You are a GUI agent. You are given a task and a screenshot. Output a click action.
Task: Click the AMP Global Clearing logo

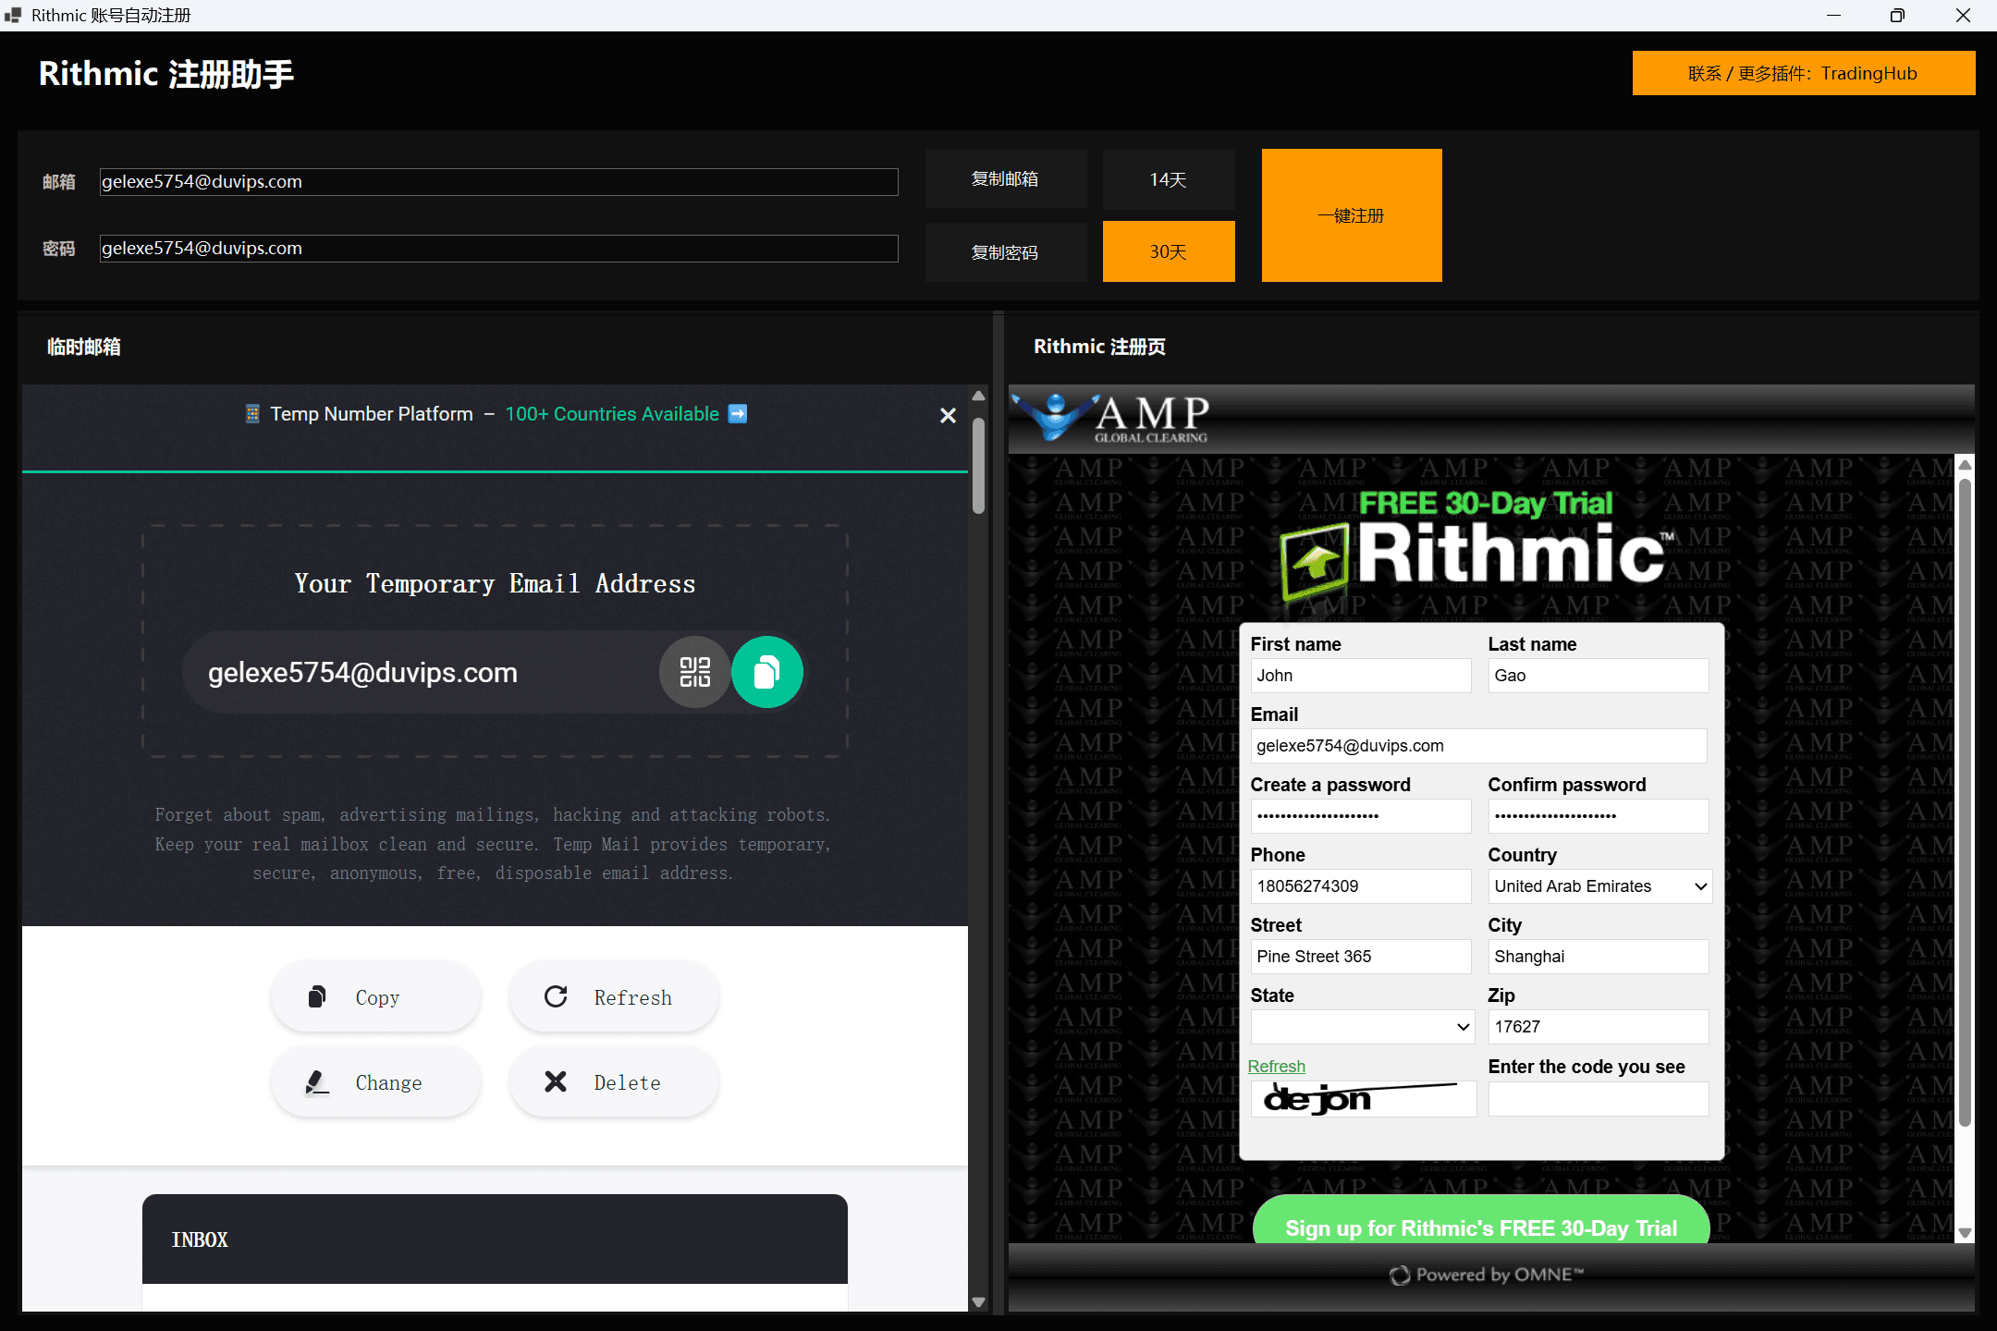(x=1111, y=418)
